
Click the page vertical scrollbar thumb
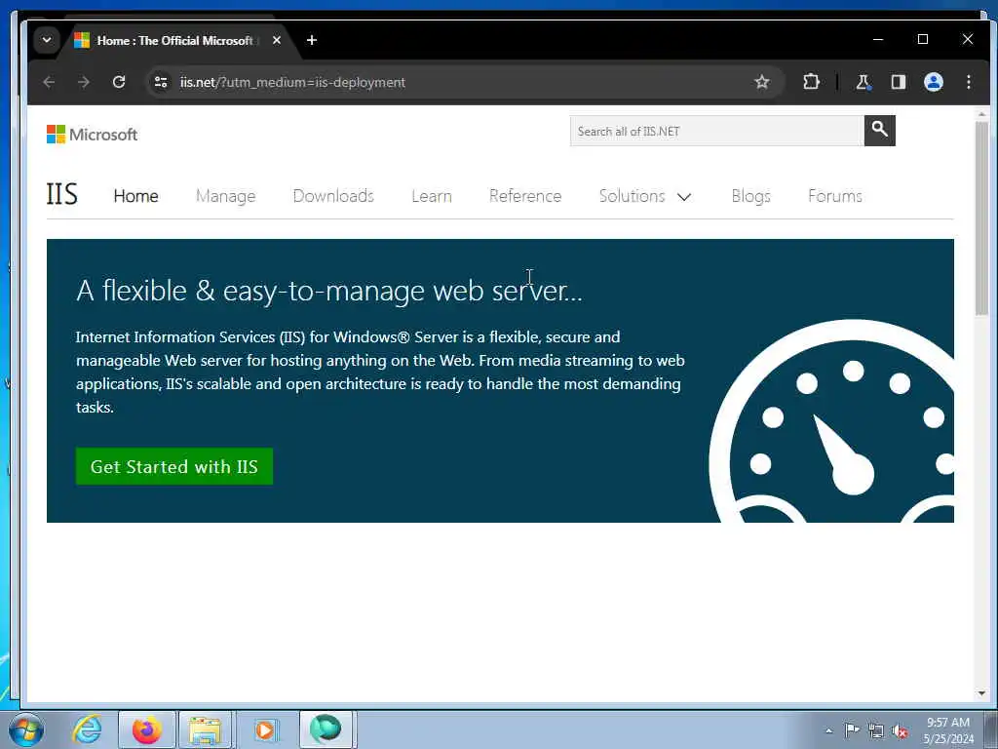(981, 217)
